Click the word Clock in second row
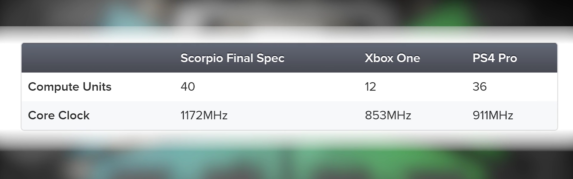Viewport: 573px width, 179px height. 74,115
